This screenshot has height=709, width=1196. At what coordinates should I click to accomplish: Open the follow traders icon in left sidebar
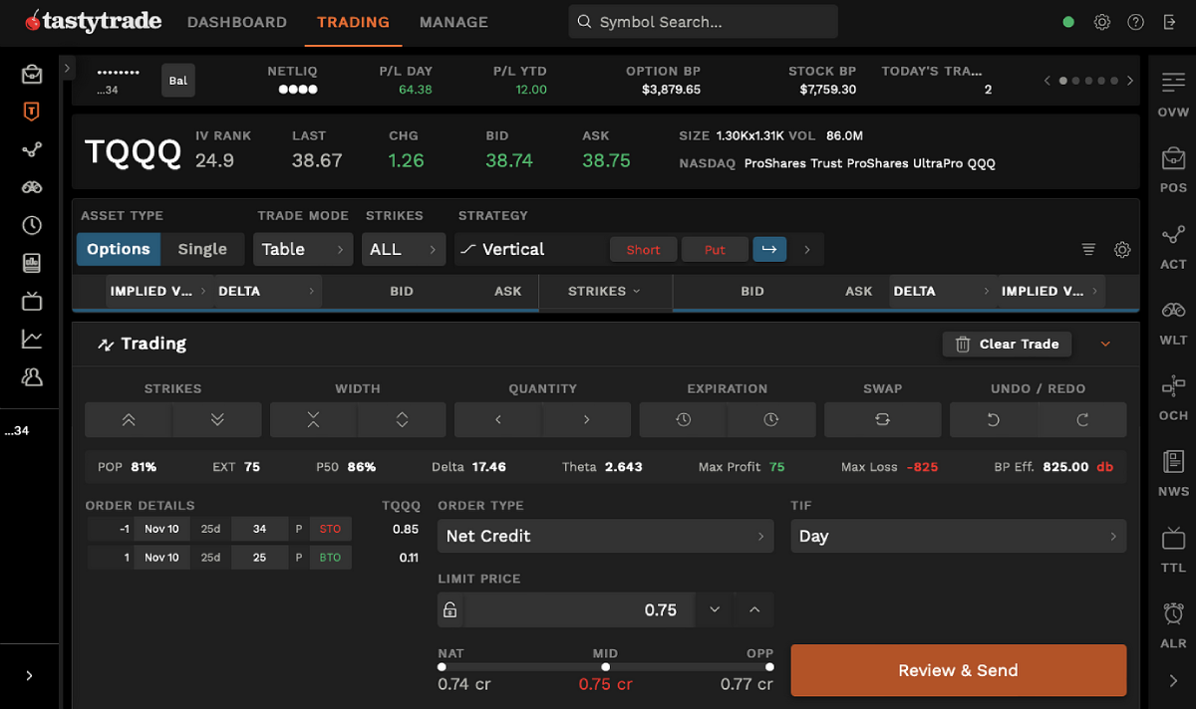[32, 376]
